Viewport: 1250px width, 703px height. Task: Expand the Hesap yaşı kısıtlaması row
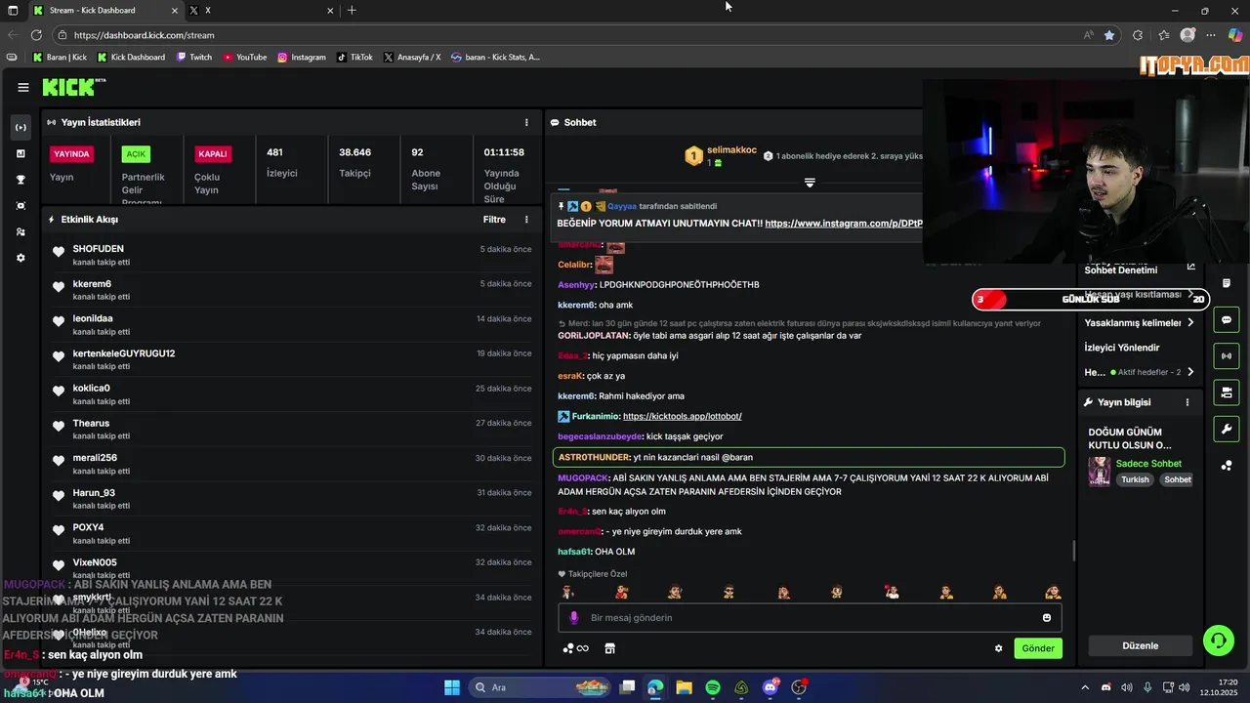point(1140,295)
